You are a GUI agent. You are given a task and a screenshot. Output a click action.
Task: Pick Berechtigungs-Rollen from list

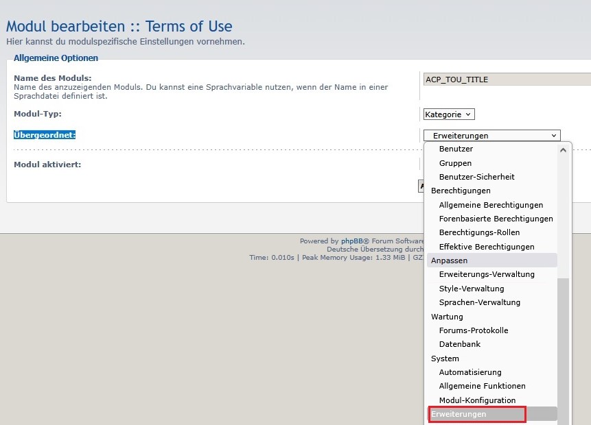pos(479,232)
